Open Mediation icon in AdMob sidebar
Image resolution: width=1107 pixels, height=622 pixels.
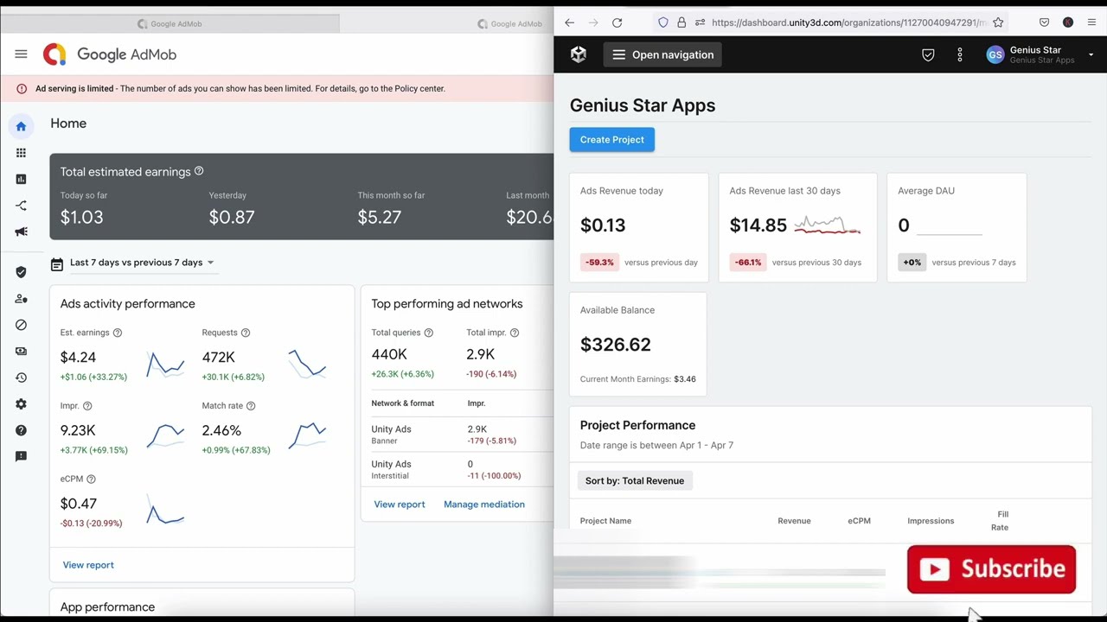click(21, 206)
